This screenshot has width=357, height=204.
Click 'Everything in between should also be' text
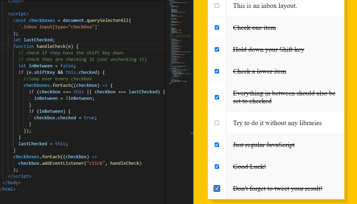pos(284,93)
